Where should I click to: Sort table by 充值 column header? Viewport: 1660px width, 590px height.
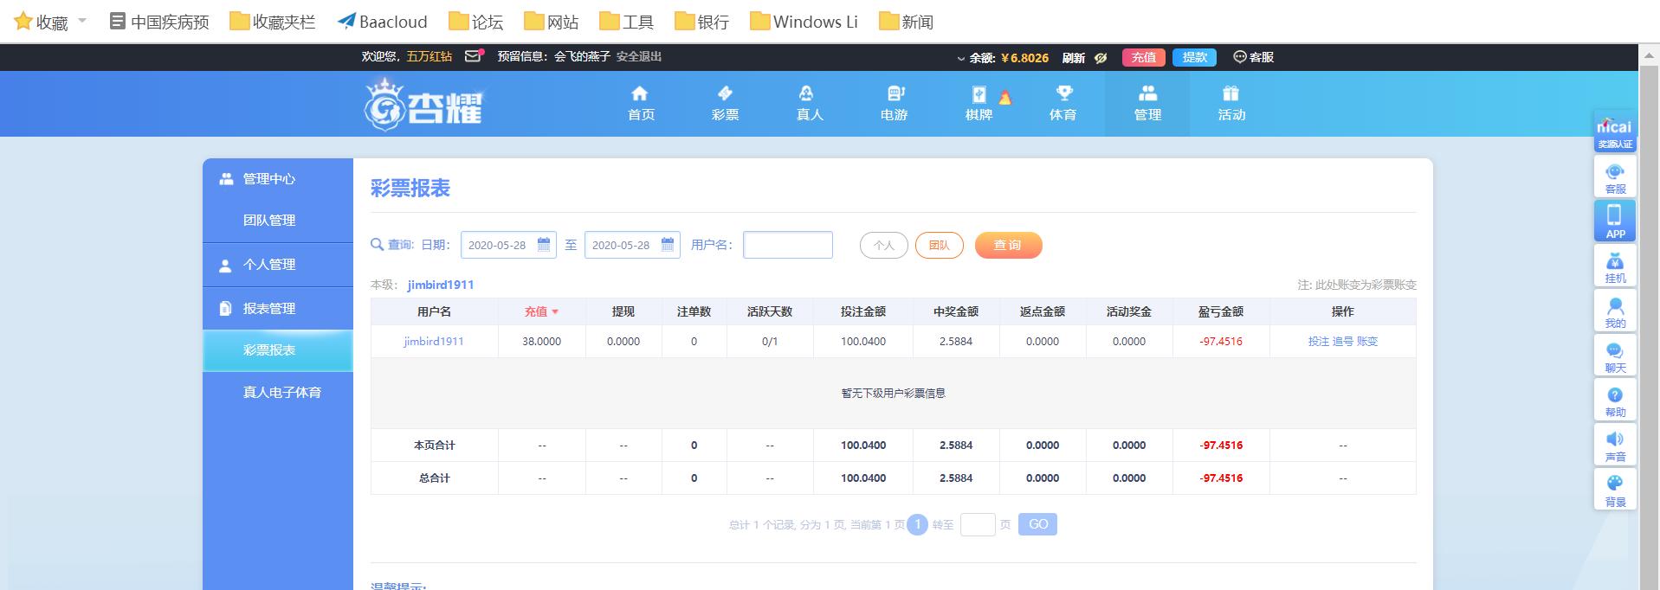pyautogui.click(x=541, y=311)
